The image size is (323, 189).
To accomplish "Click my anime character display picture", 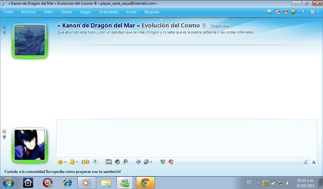I will pyautogui.click(x=30, y=145).
